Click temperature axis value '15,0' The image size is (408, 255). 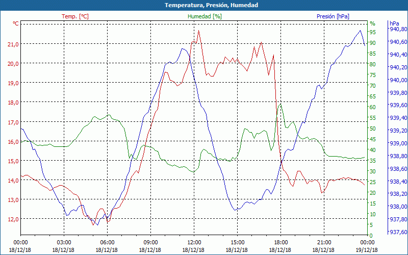coord(14,161)
